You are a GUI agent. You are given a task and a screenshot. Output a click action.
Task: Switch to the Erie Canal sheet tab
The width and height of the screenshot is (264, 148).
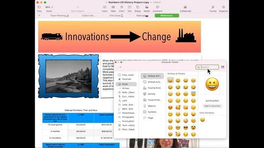(116, 16)
